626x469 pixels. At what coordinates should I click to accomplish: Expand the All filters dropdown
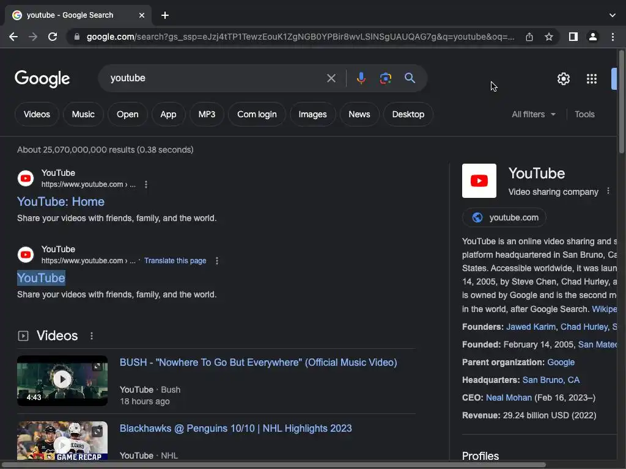click(534, 114)
